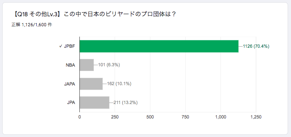Click the green JPBF bar
Image resolution: width=291 pixels, height=137 pixels.
[159, 46]
